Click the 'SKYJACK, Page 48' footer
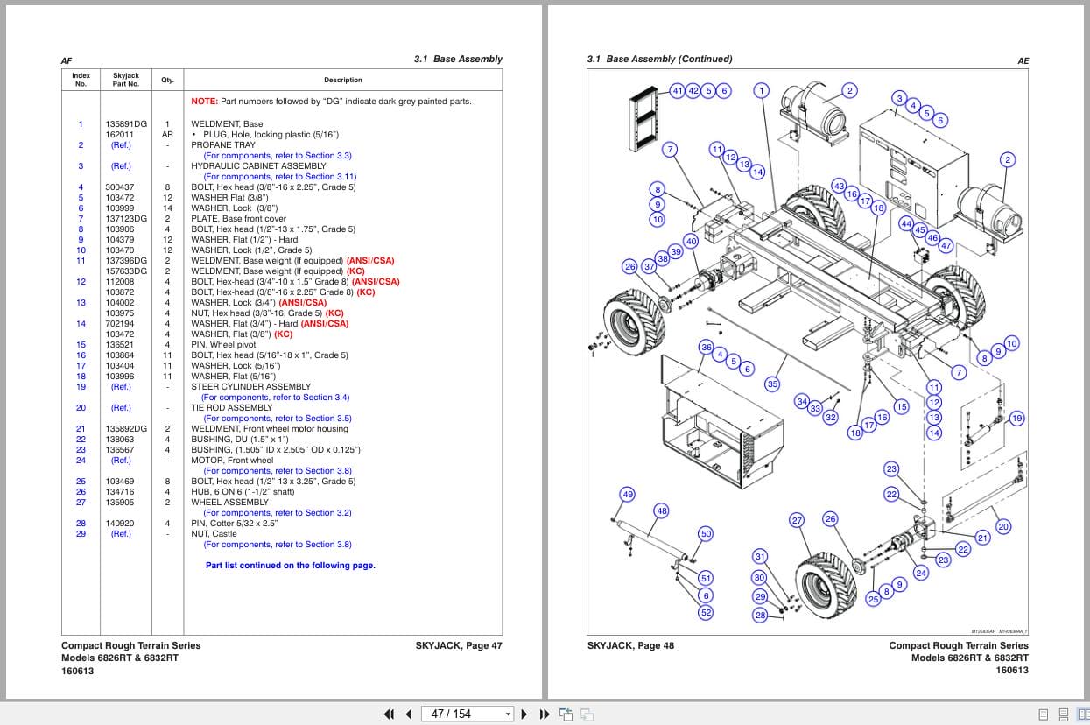The height and width of the screenshot is (725, 1090). coord(630,646)
